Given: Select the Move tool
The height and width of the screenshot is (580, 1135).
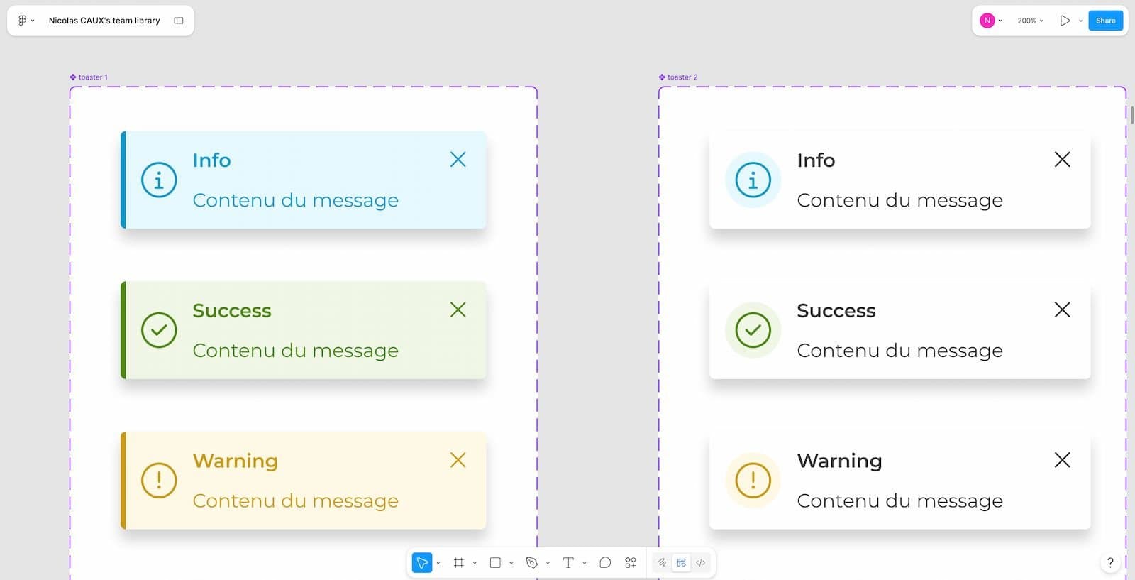Looking at the screenshot, I should pyautogui.click(x=422, y=563).
